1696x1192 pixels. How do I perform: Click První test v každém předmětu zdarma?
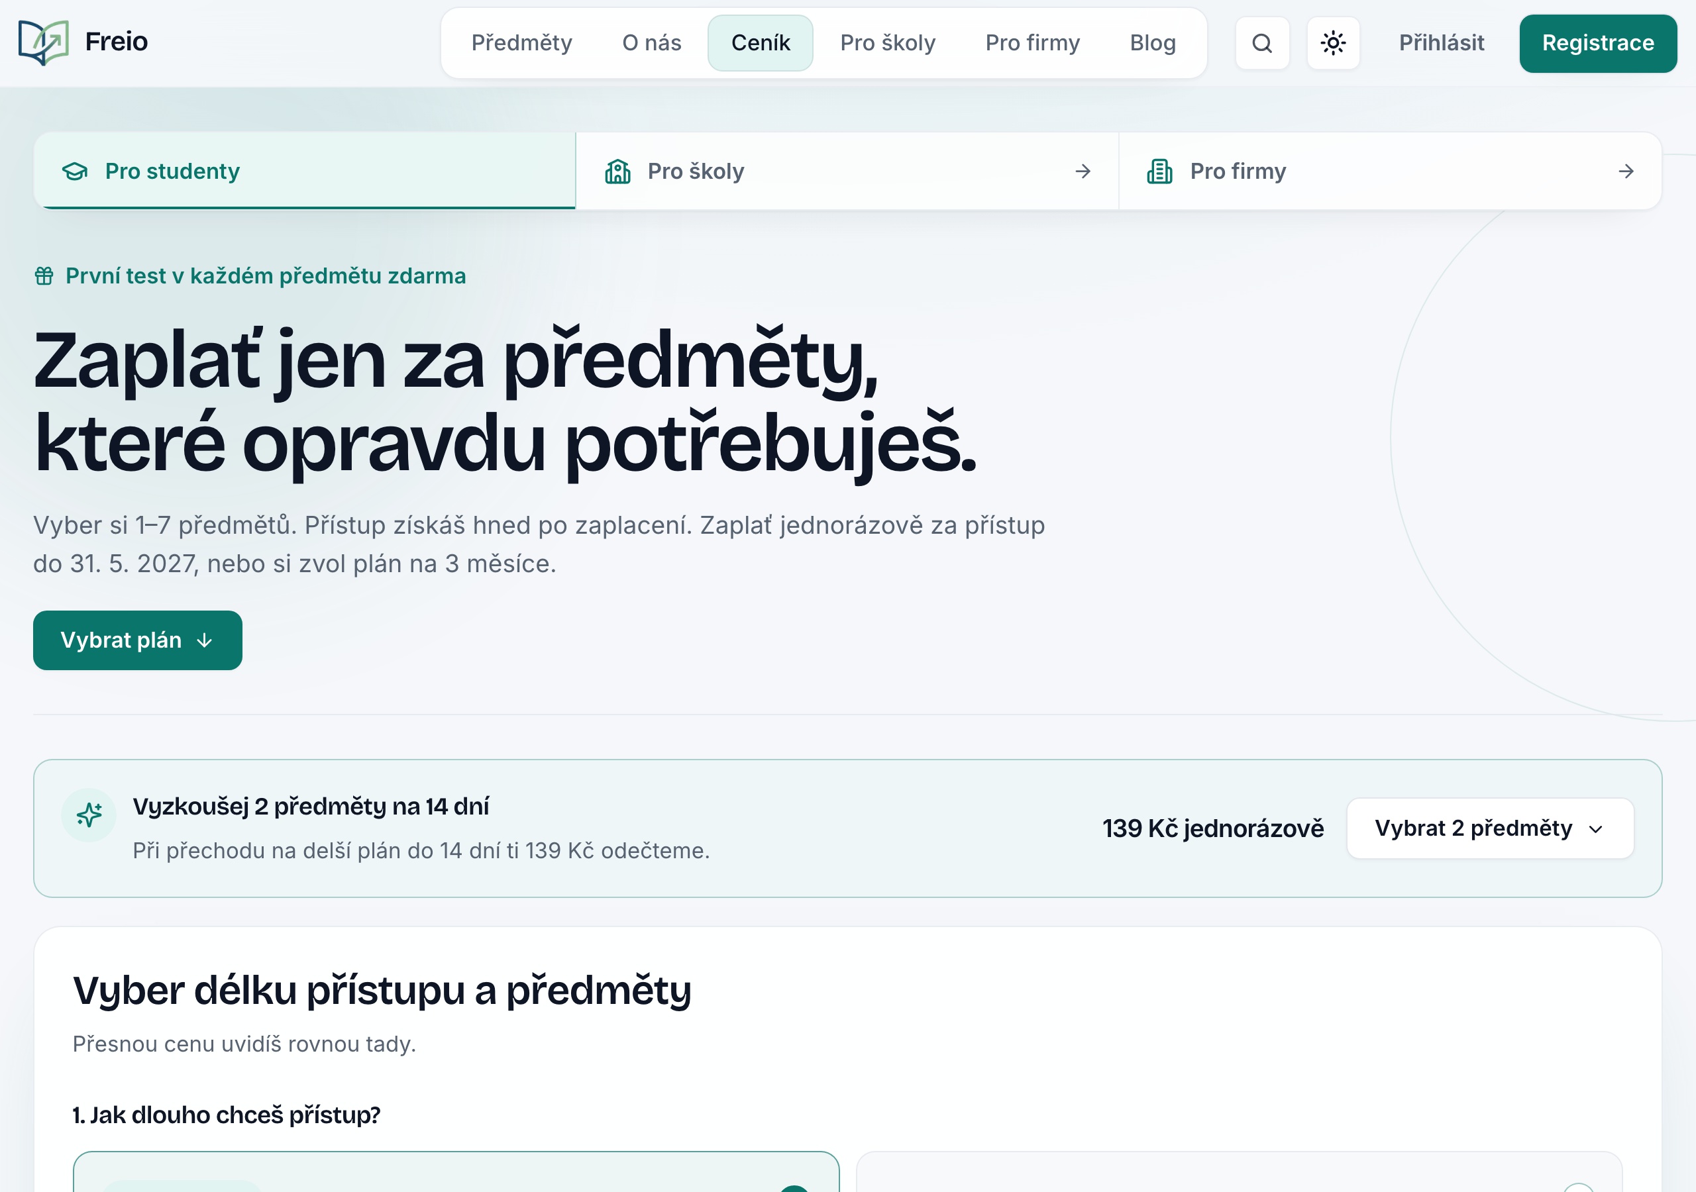[x=266, y=276]
